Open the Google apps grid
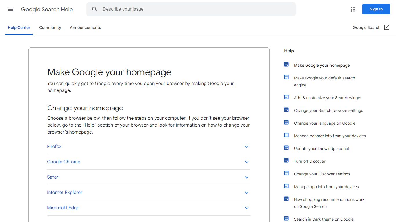Viewport: 396px width, 222px height. coord(353,9)
